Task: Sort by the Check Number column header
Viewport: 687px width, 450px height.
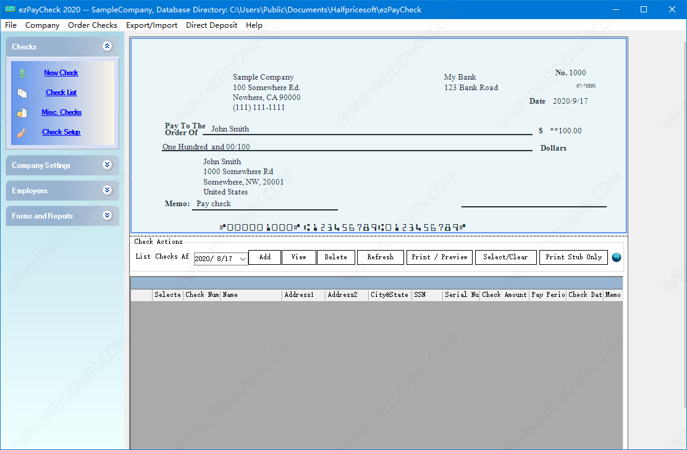Action: point(201,295)
